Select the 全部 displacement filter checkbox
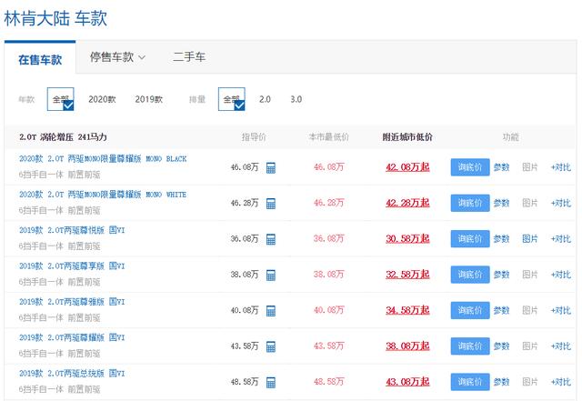 pyautogui.click(x=232, y=99)
